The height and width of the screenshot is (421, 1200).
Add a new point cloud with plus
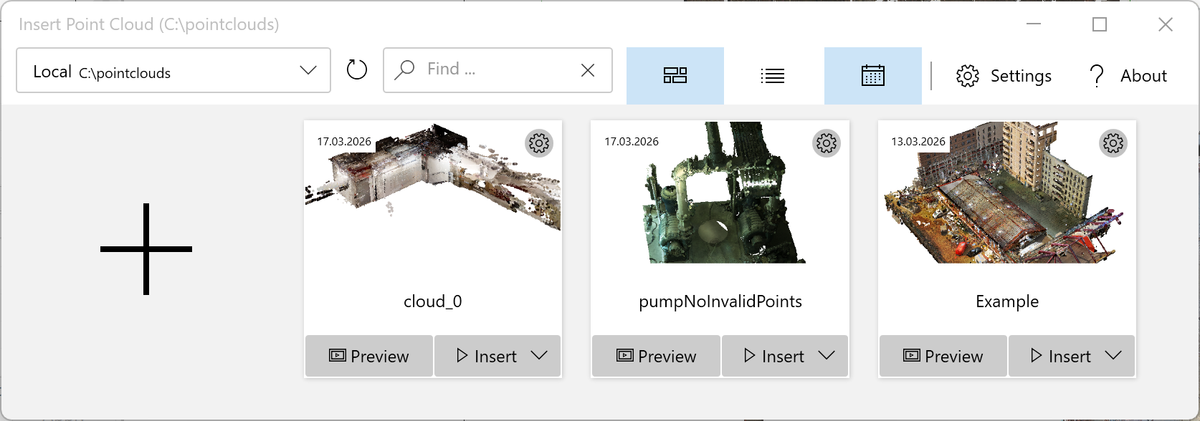click(x=146, y=249)
